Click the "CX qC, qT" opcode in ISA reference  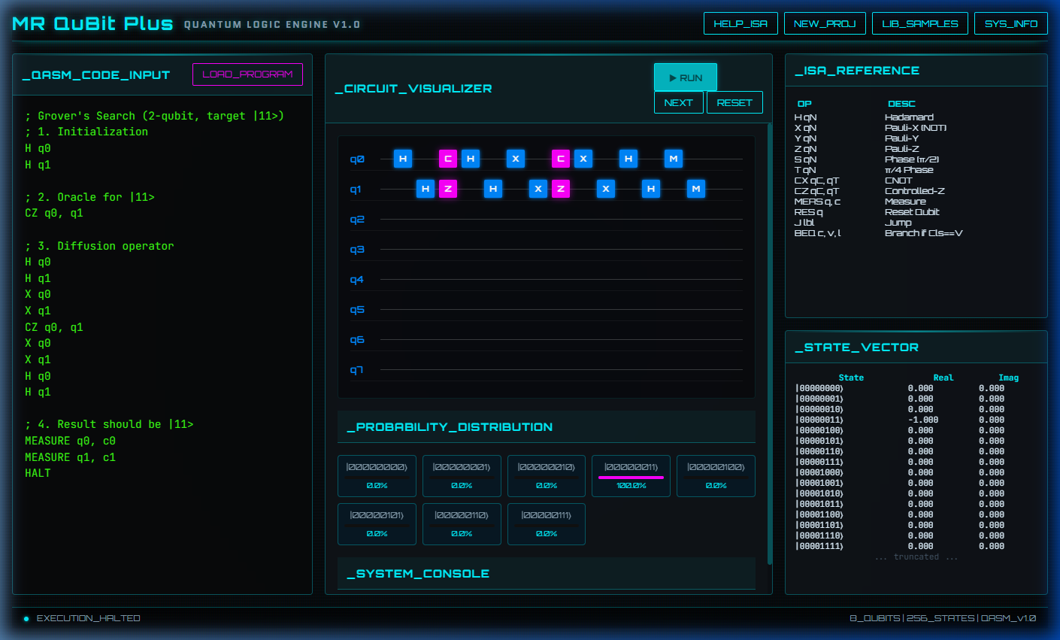point(816,180)
